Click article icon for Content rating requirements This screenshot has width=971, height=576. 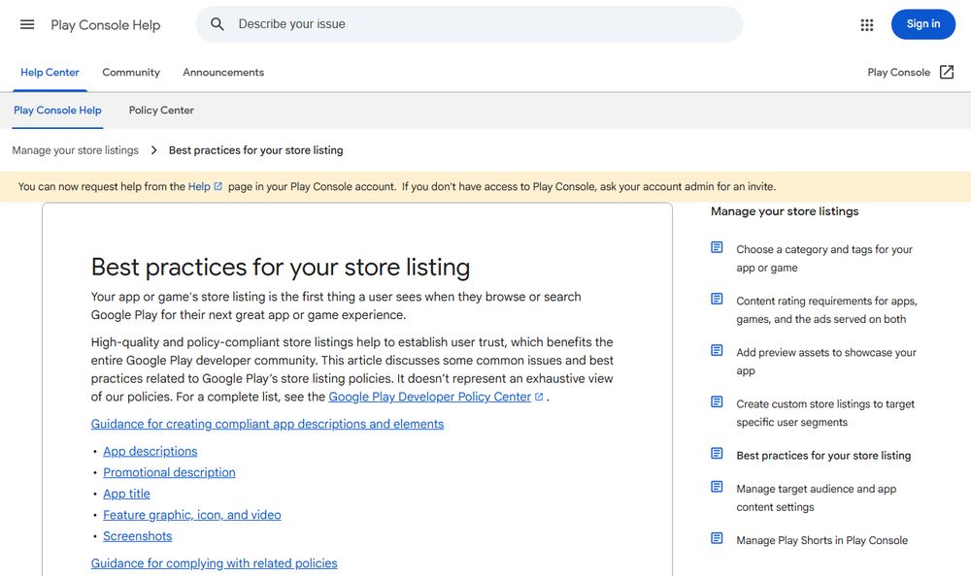(x=717, y=299)
